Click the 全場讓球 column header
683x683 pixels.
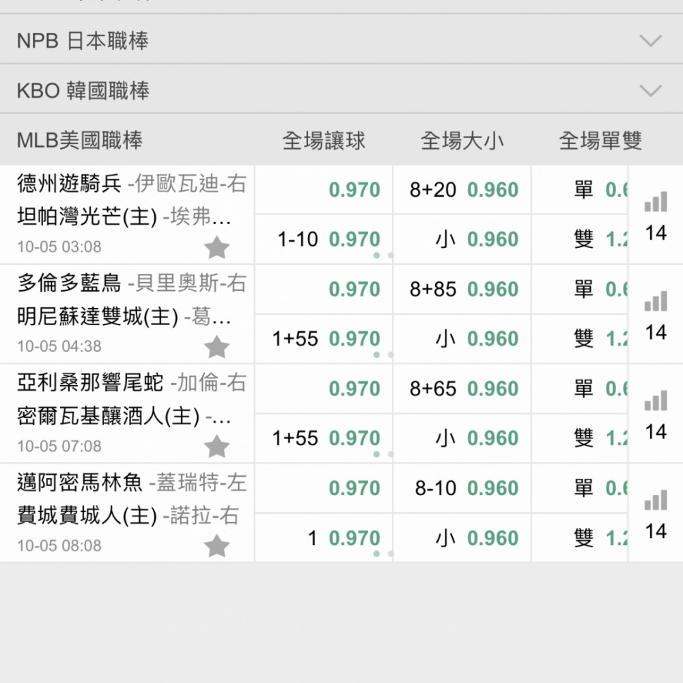(324, 141)
